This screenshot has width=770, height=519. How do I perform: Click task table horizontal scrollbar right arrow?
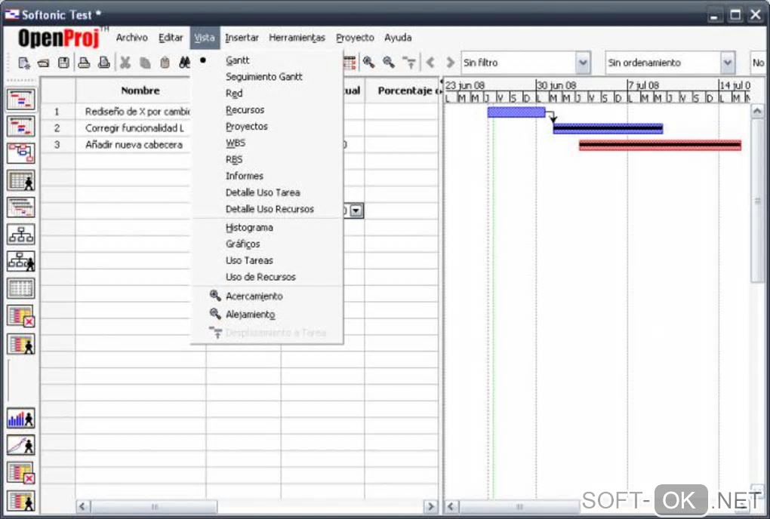click(x=430, y=506)
